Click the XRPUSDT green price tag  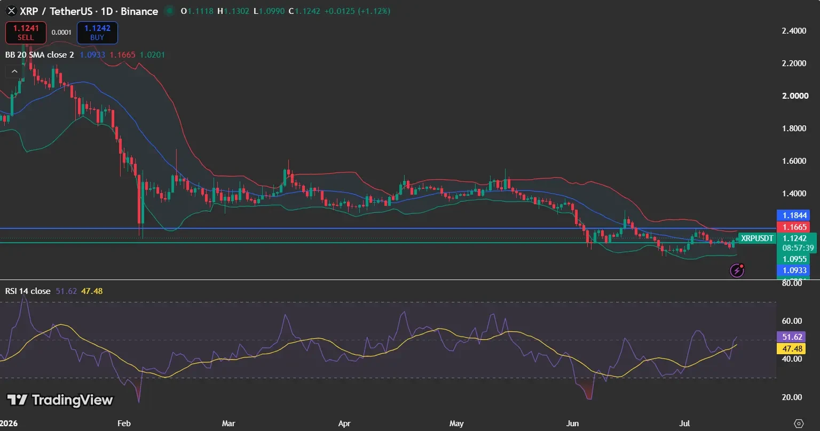[x=757, y=238]
